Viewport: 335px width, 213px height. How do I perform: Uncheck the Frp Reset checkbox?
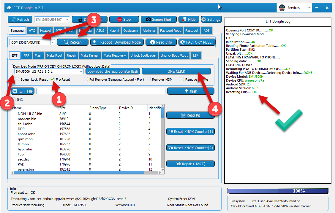(x=53, y=80)
